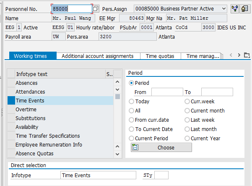Screen dimensions: 252x186
Task: Open the Additional account assignments tab
Action: pos(97,56)
